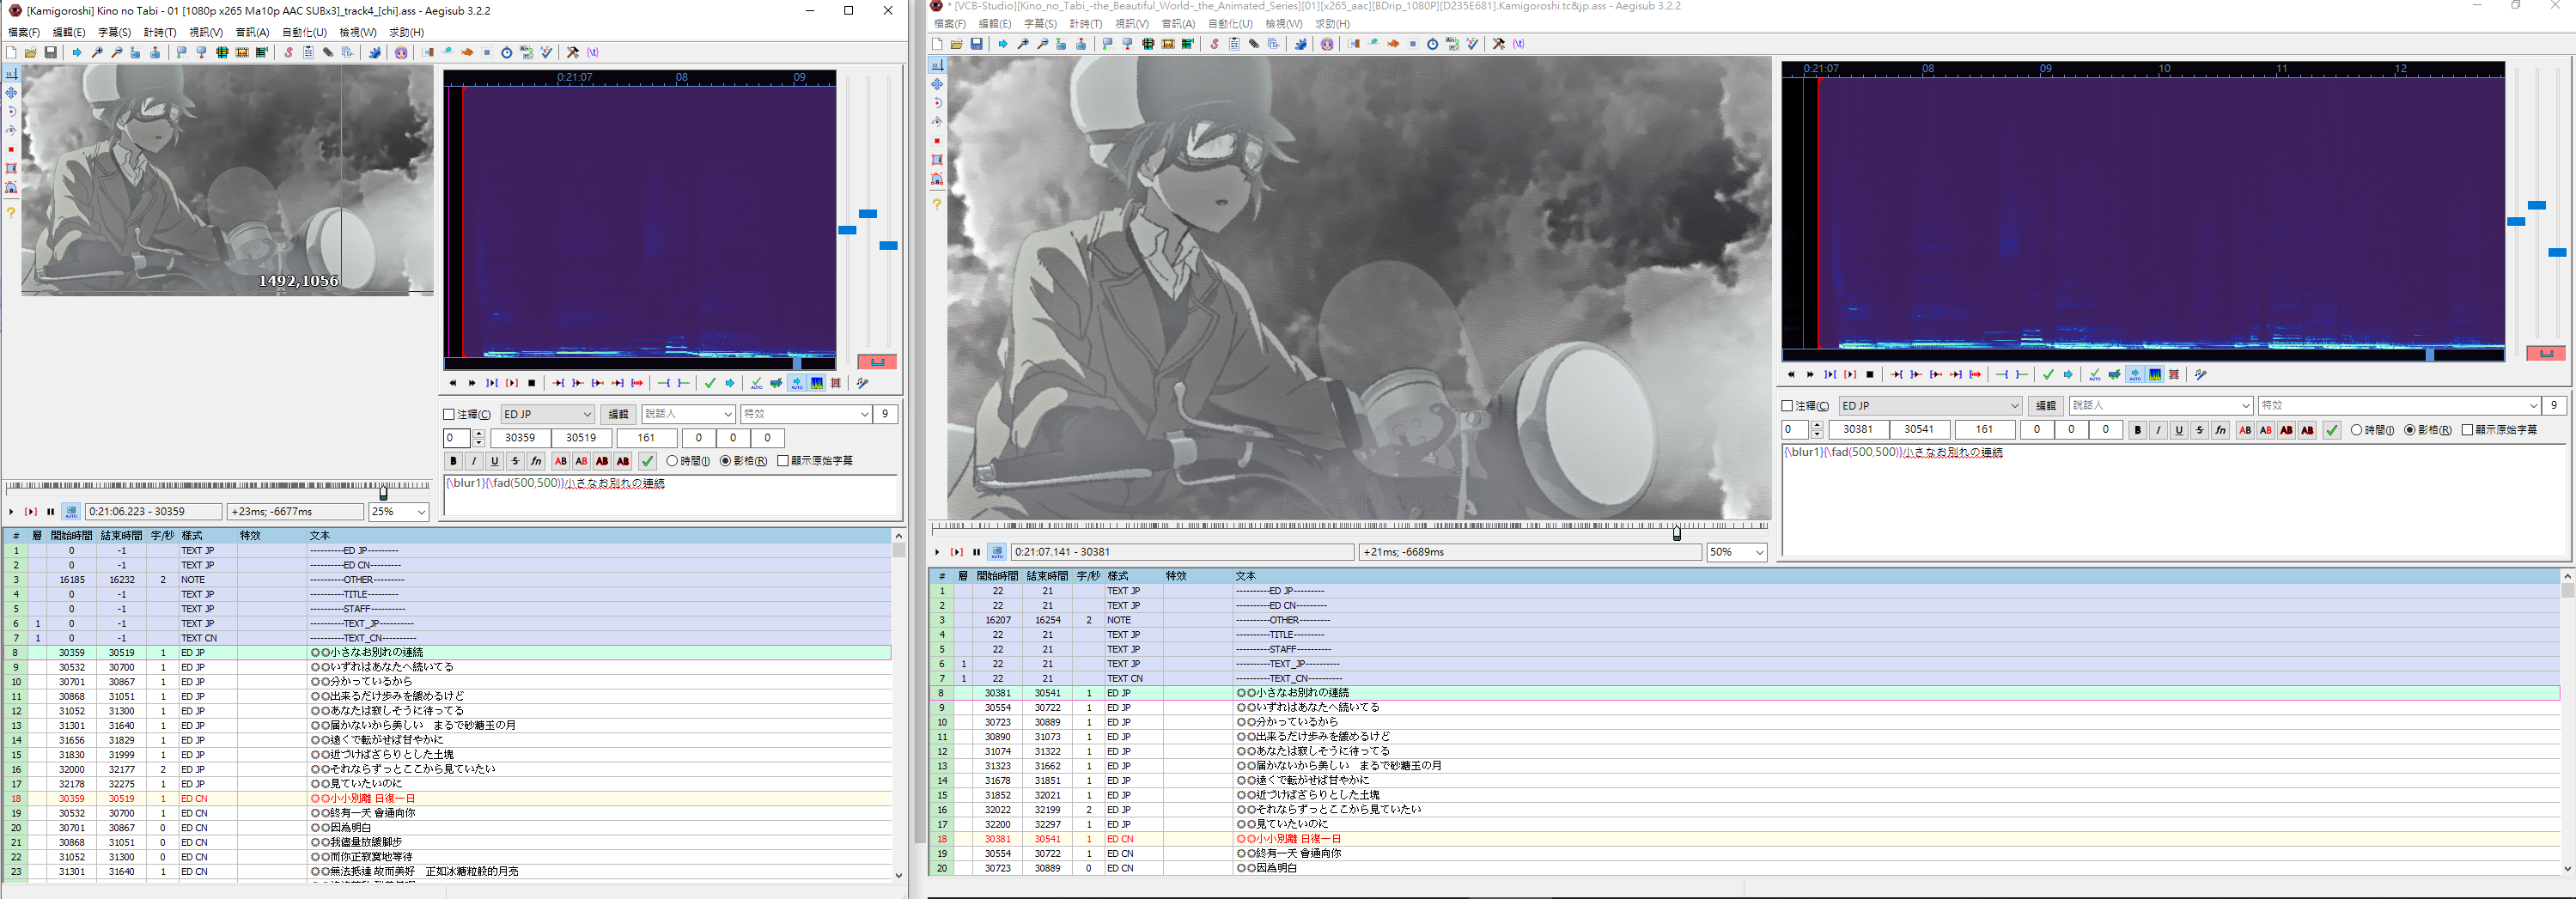
Task: Open 求助(H) menu in right window
Action: click(x=1332, y=24)
